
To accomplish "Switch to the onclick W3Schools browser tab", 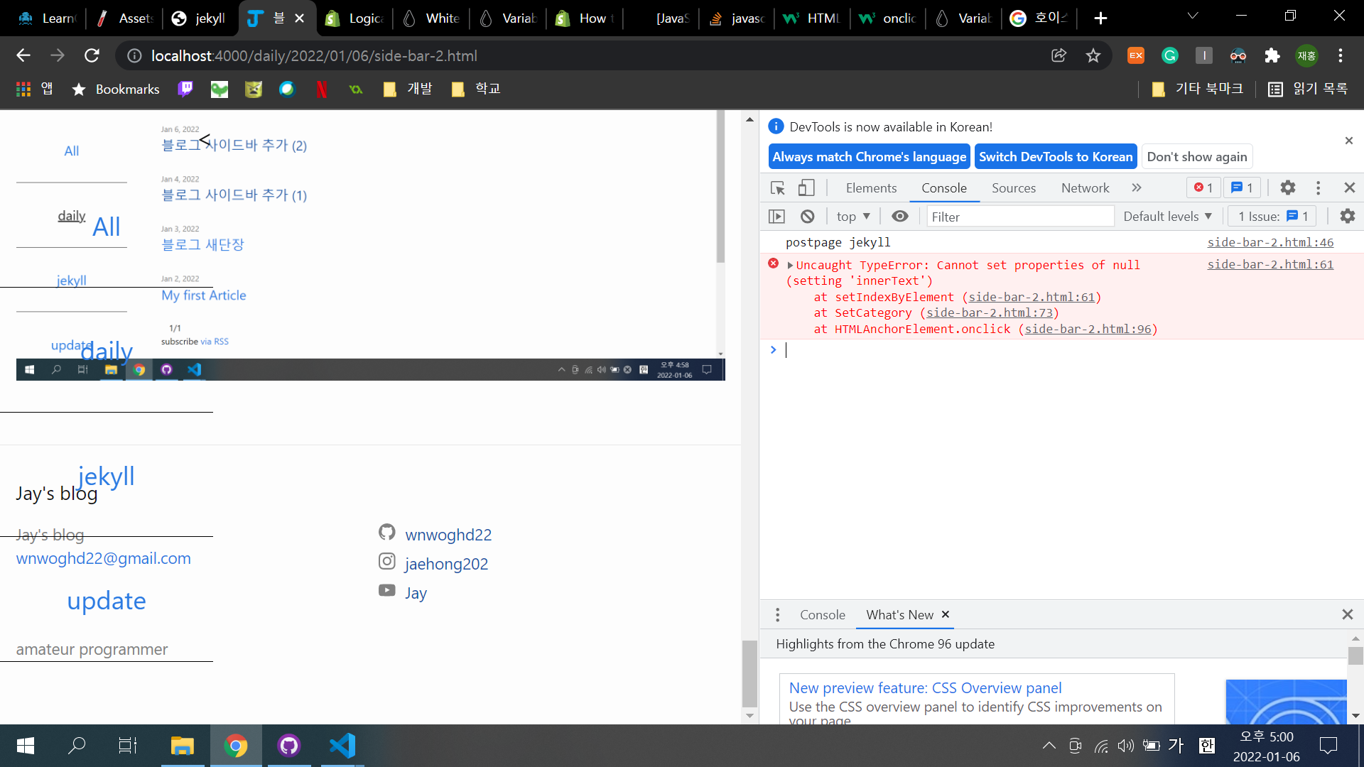I will (888, 18).
